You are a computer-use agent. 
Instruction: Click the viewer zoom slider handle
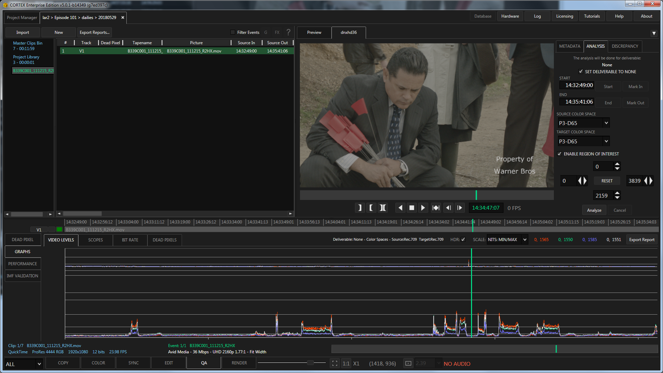pyautogui.click(x=310, y=363)
